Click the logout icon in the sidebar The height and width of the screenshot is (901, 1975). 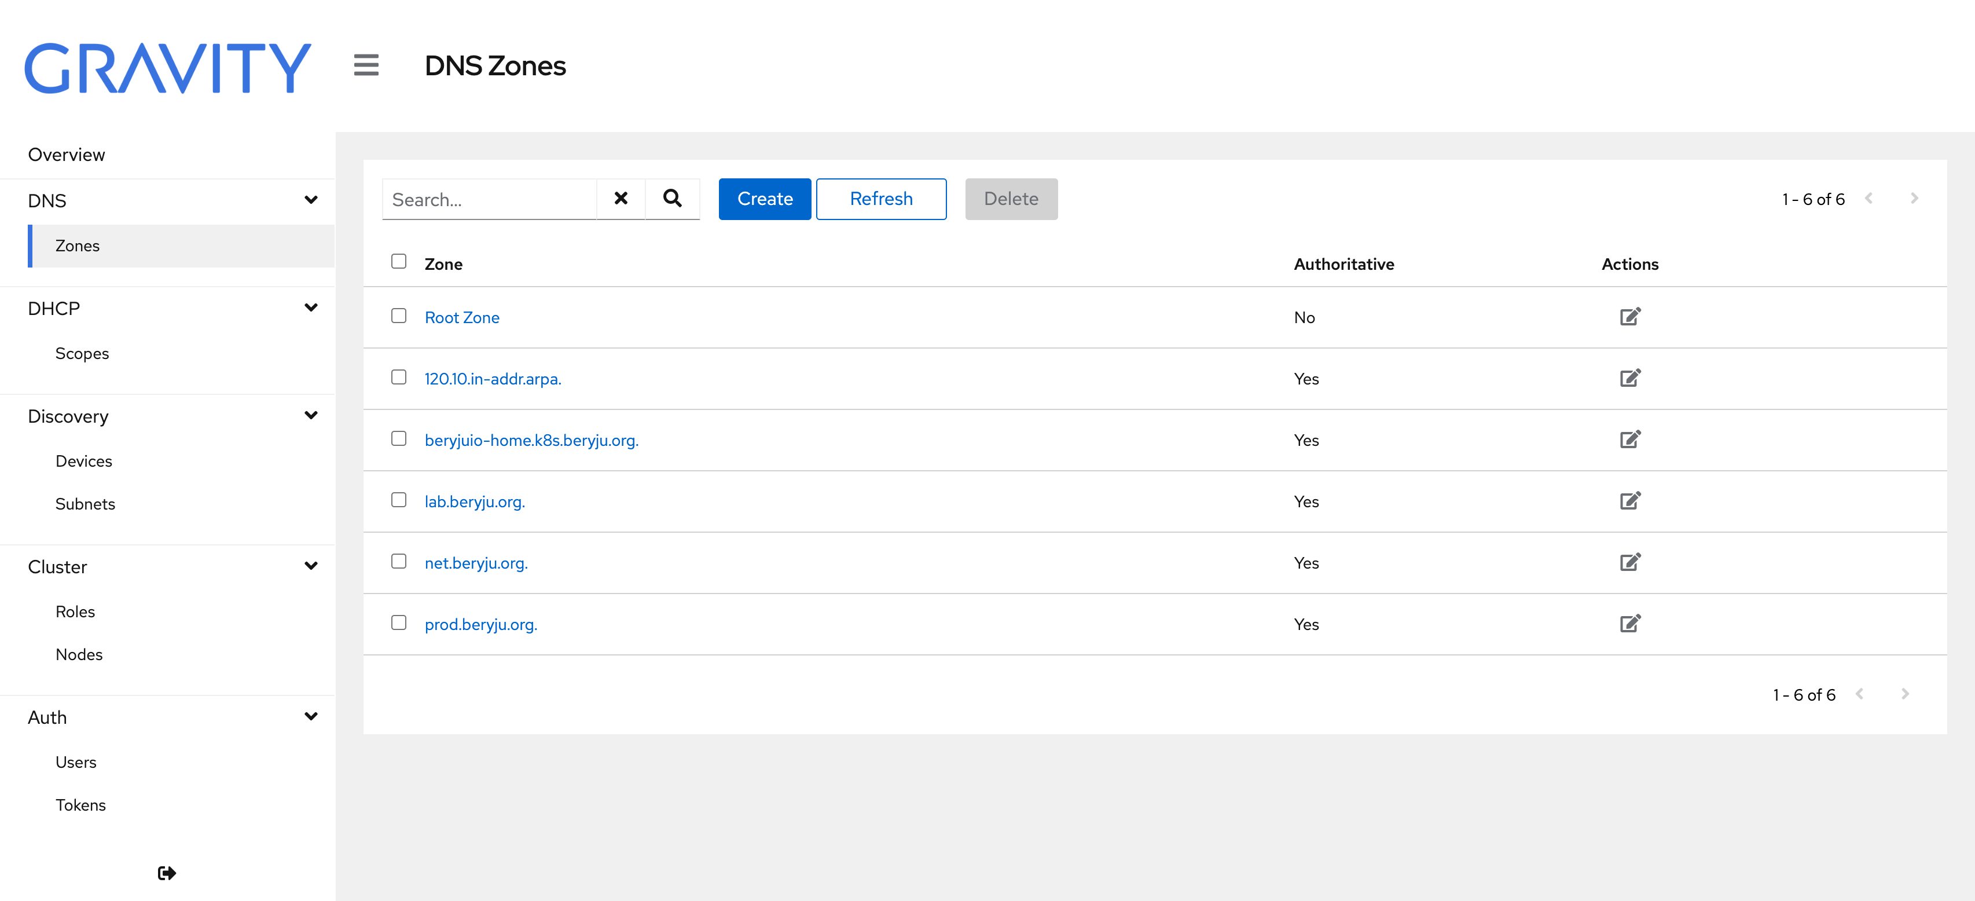[x=166, y=873]
